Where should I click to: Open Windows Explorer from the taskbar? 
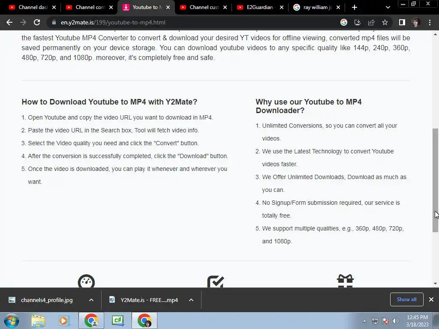(x=38, y=320)
